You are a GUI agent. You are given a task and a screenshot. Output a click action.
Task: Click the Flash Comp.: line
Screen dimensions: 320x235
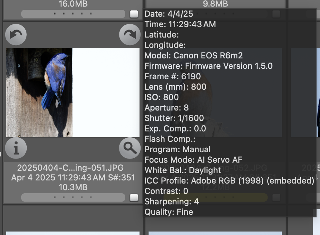click(170, 139)
